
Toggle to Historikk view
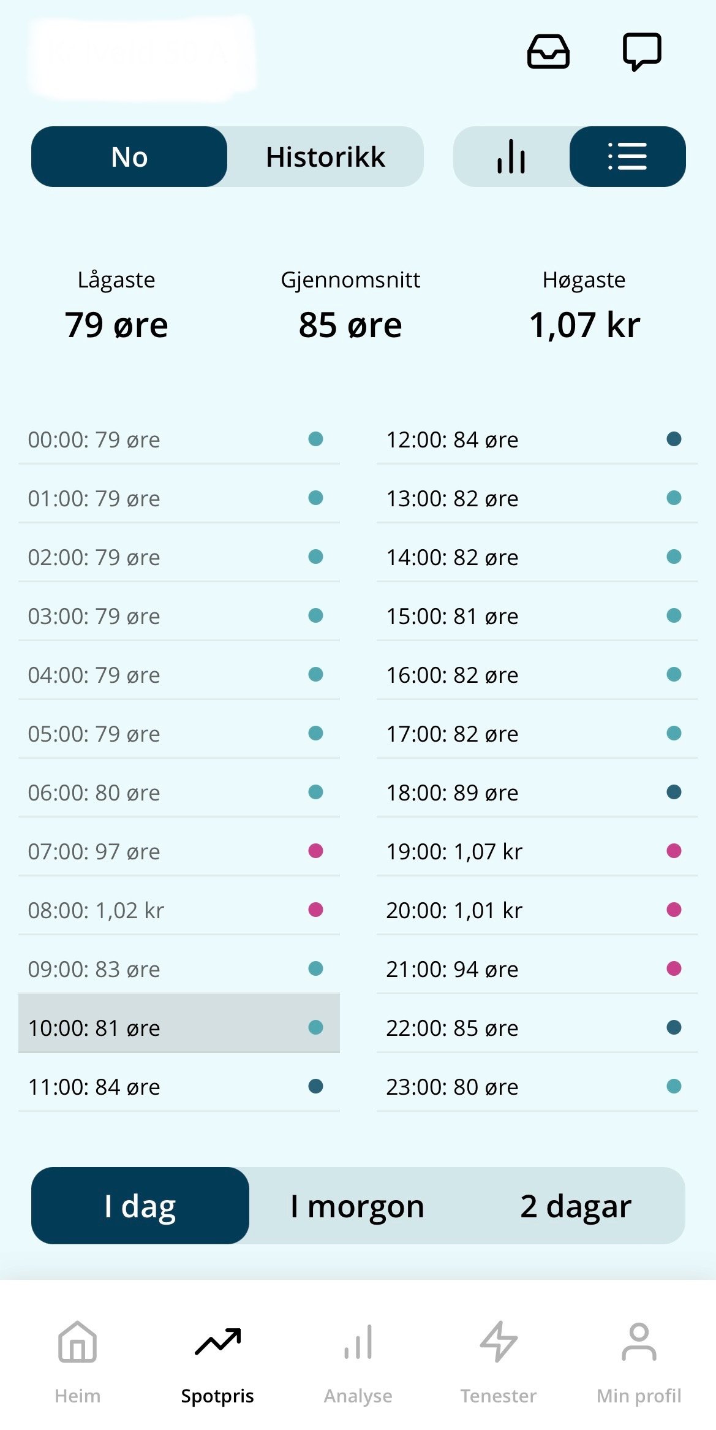[325, 157]
